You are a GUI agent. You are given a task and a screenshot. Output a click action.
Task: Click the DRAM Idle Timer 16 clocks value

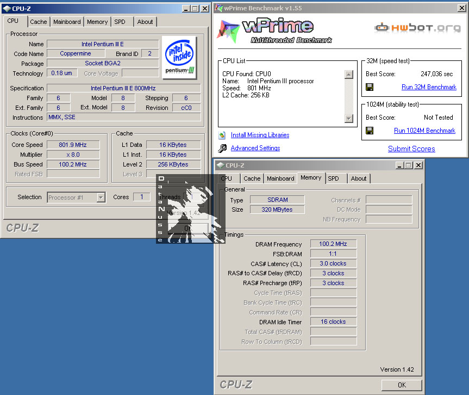tap(333, 322)
